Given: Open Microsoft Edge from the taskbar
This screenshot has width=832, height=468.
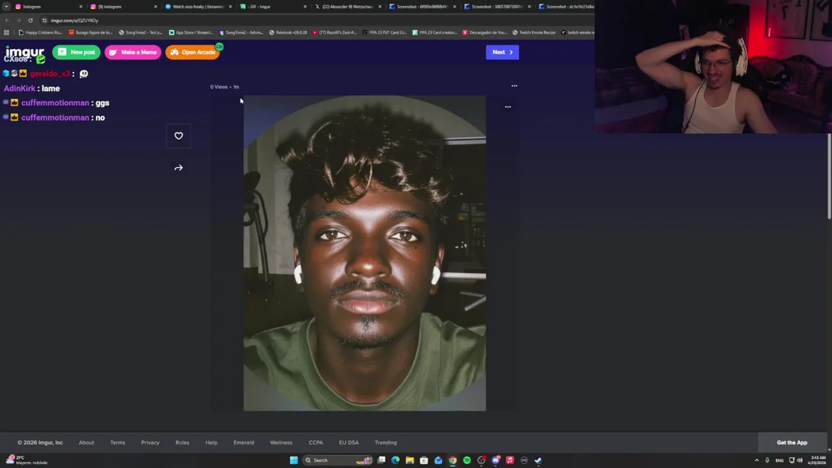Looking at the screenshot, I should 395,460.
